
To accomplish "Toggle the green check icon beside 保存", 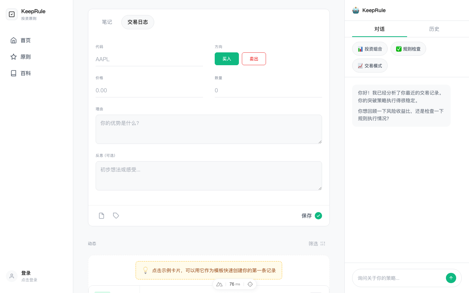I will [x=318, y=216].
